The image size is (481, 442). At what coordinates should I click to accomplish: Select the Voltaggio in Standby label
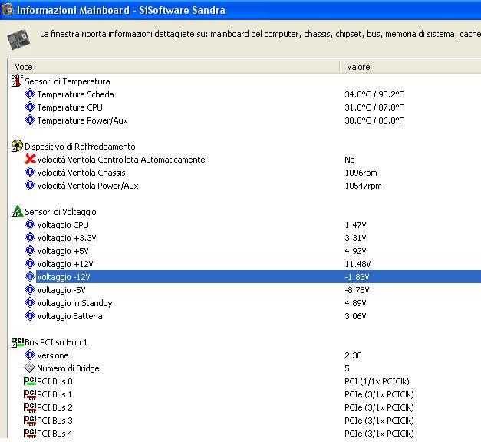(74, 303)
